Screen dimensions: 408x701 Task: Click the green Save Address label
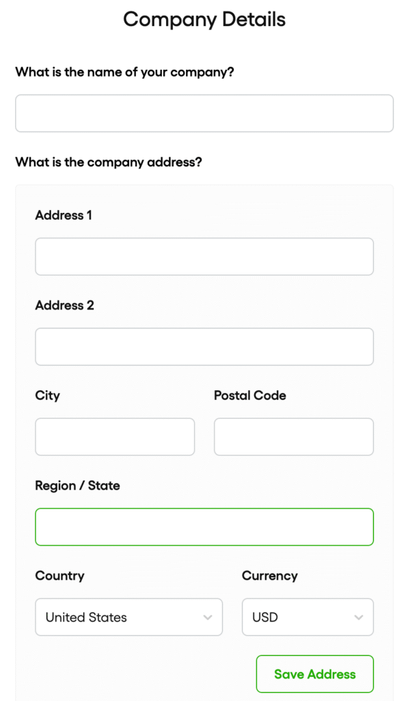[x=314, y=674]
